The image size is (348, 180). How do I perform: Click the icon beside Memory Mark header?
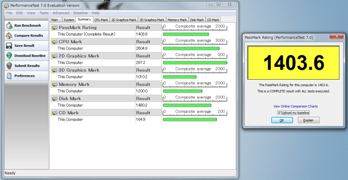coord(54,84)
